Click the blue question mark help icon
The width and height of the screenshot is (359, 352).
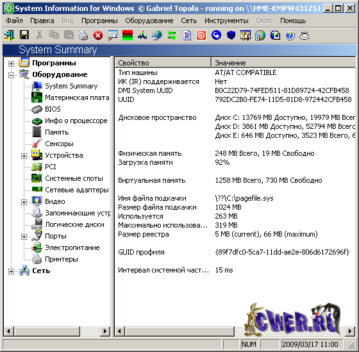pyautogui.click(x=290, y=35)
